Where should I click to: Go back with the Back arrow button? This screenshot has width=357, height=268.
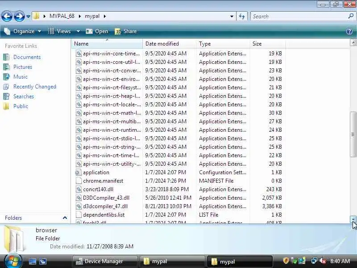click(7, 16)
